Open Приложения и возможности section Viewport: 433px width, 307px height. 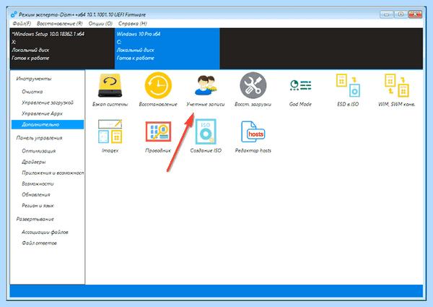pos(53,173)
